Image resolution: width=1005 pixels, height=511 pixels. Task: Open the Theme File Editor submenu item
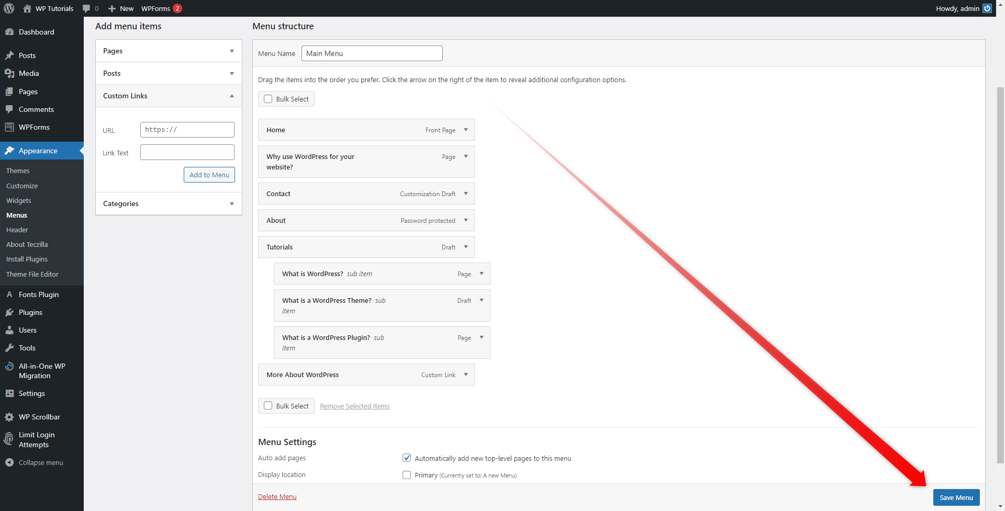pos(32,274)
